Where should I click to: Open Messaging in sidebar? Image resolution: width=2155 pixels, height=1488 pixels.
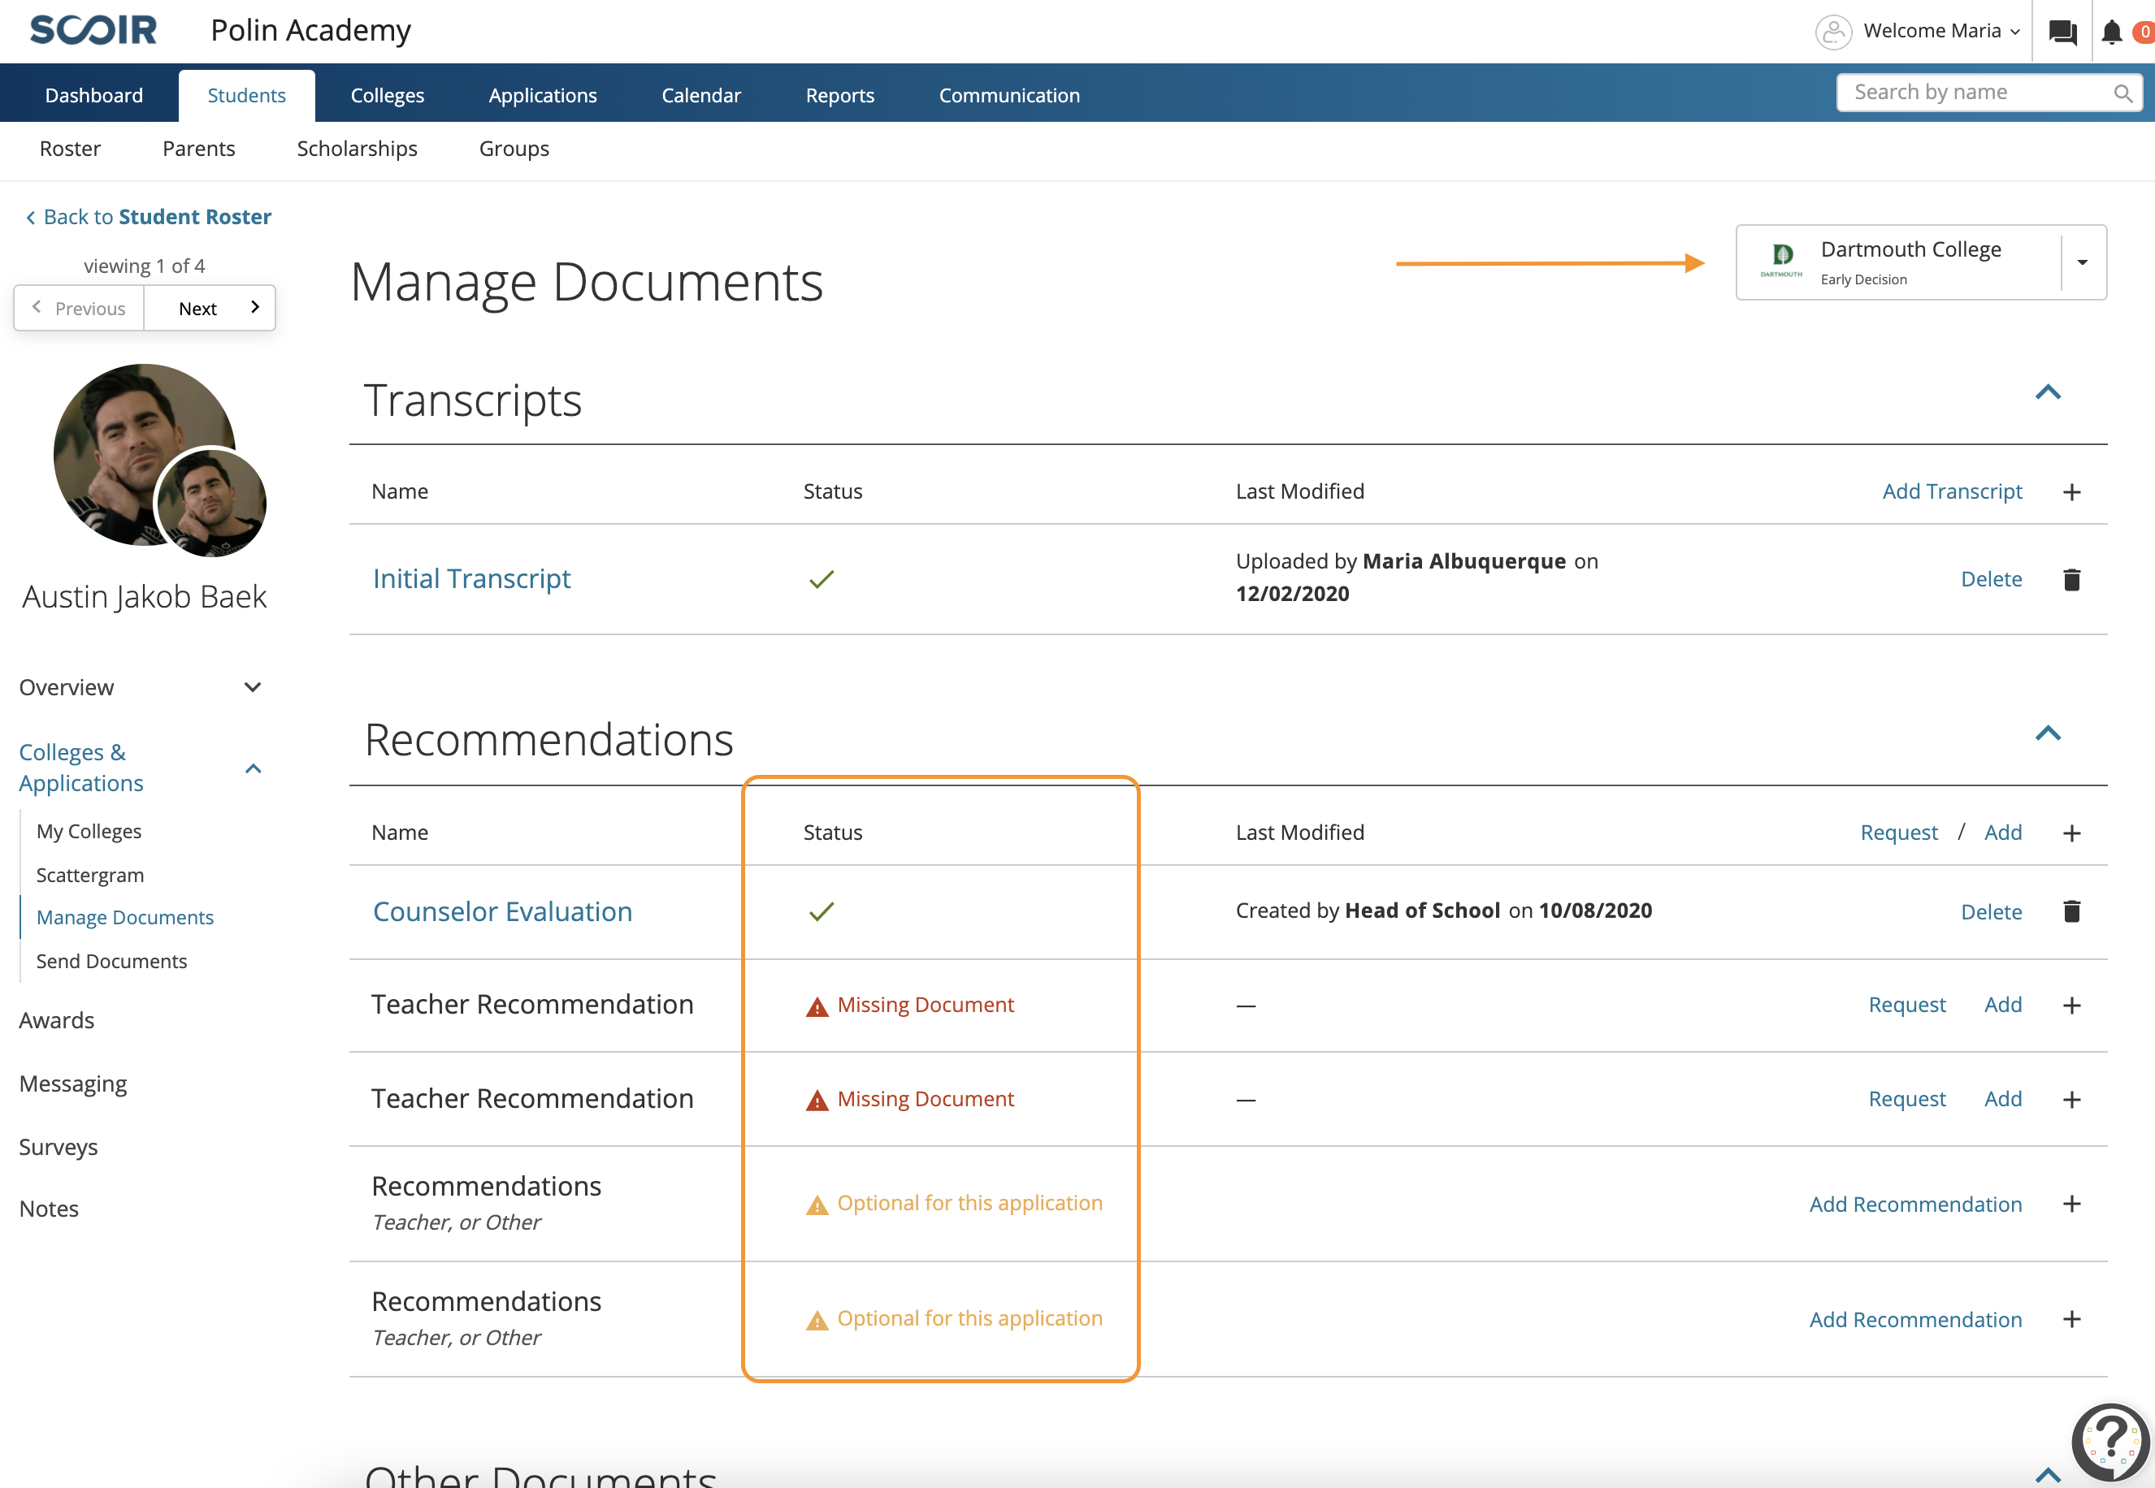(x=73, y=1085)
